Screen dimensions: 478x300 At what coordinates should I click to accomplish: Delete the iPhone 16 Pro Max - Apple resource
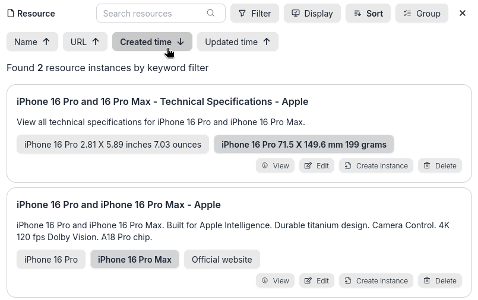click(440, 280)
